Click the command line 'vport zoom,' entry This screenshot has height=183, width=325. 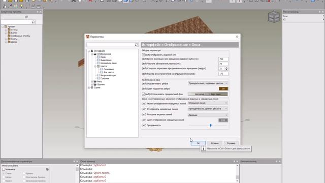click(102, 173)
